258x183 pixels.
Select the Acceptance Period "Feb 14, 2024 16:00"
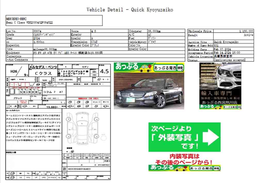[x=227, y=53]
